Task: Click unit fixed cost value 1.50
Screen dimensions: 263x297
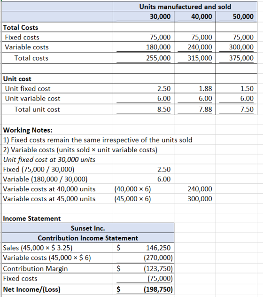Action: pos(236,88)
